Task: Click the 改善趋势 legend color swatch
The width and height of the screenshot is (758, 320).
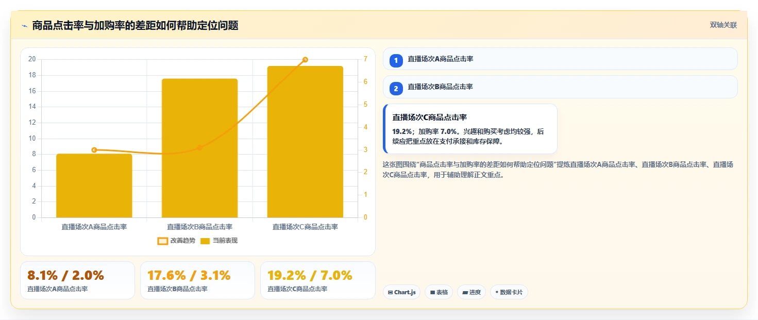Action: [162, 241]
